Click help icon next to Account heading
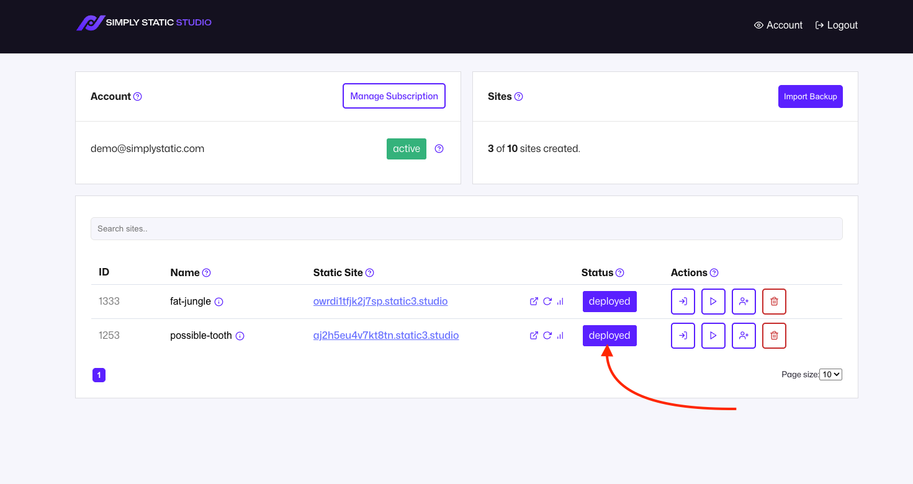Image resolution: width=913 pixels, height=484 pixels. 138,97
